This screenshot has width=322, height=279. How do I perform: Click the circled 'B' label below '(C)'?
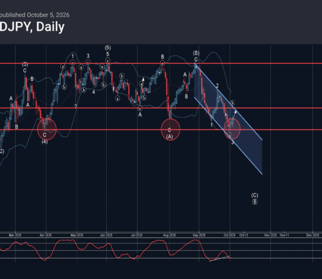[254, 202]
